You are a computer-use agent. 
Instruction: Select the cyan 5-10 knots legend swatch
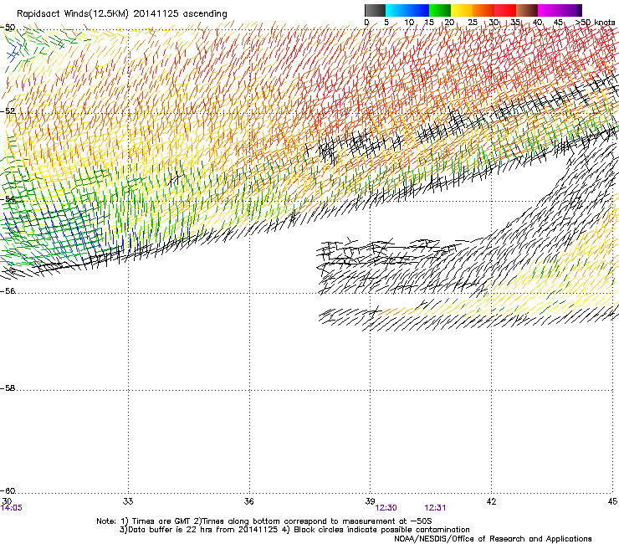pyautogui.click(x=396, y=10)
